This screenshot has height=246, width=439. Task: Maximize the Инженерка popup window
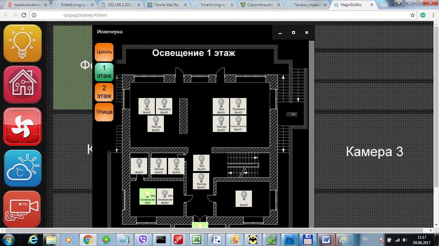(x=293, y=33)
